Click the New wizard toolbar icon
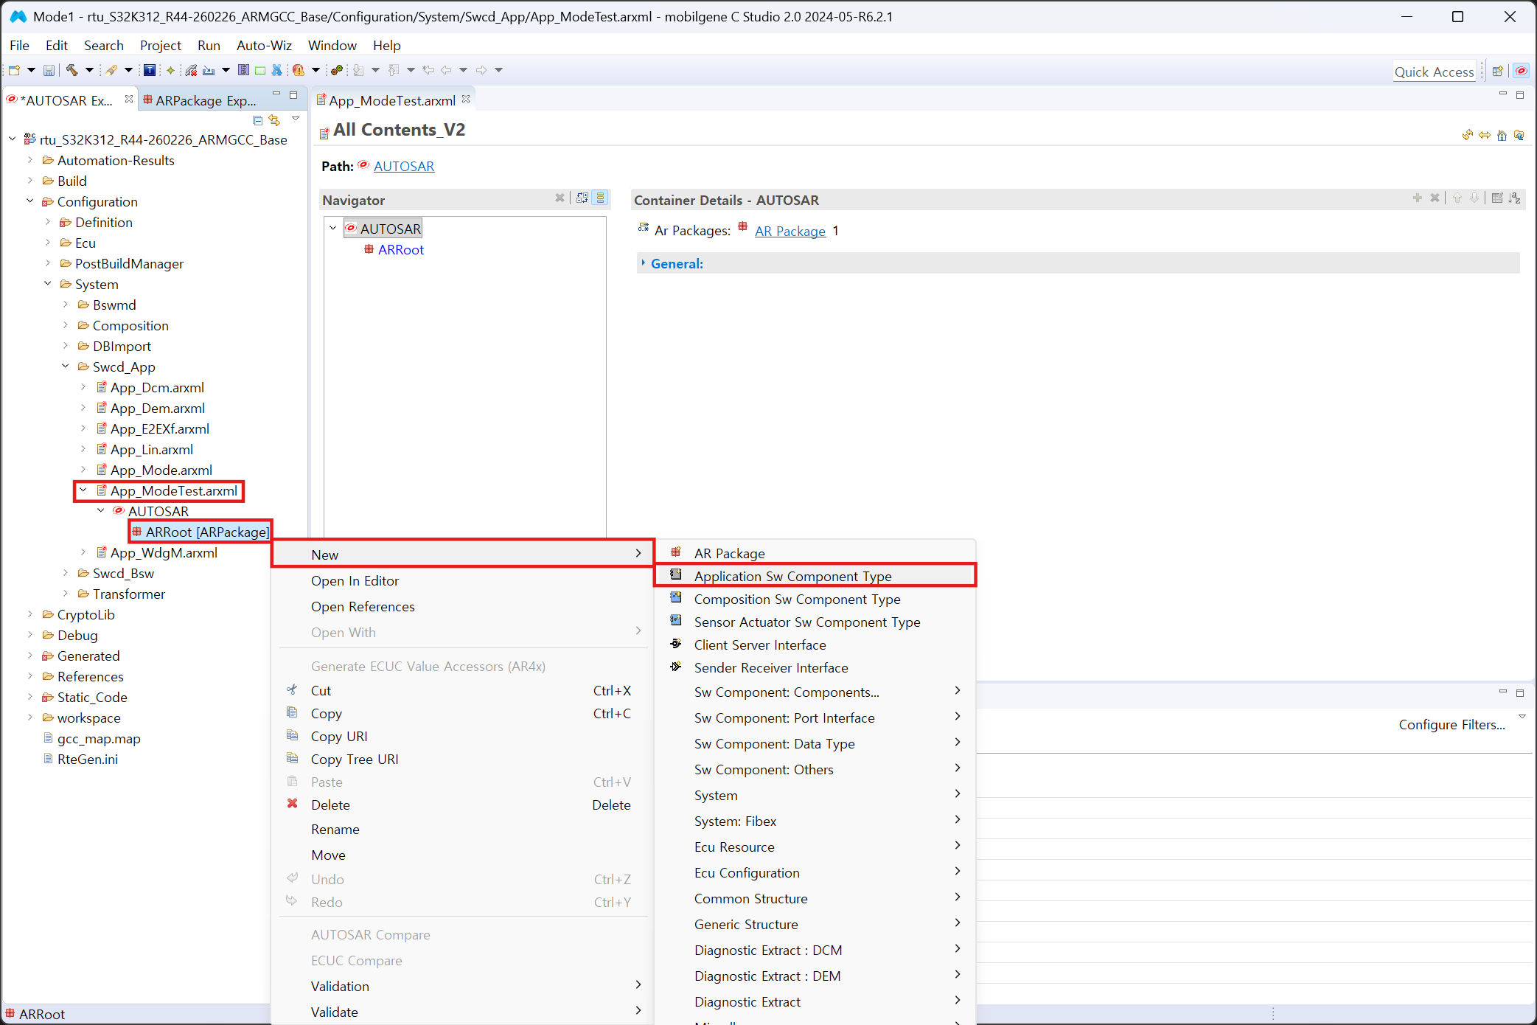 coord(14,70)
